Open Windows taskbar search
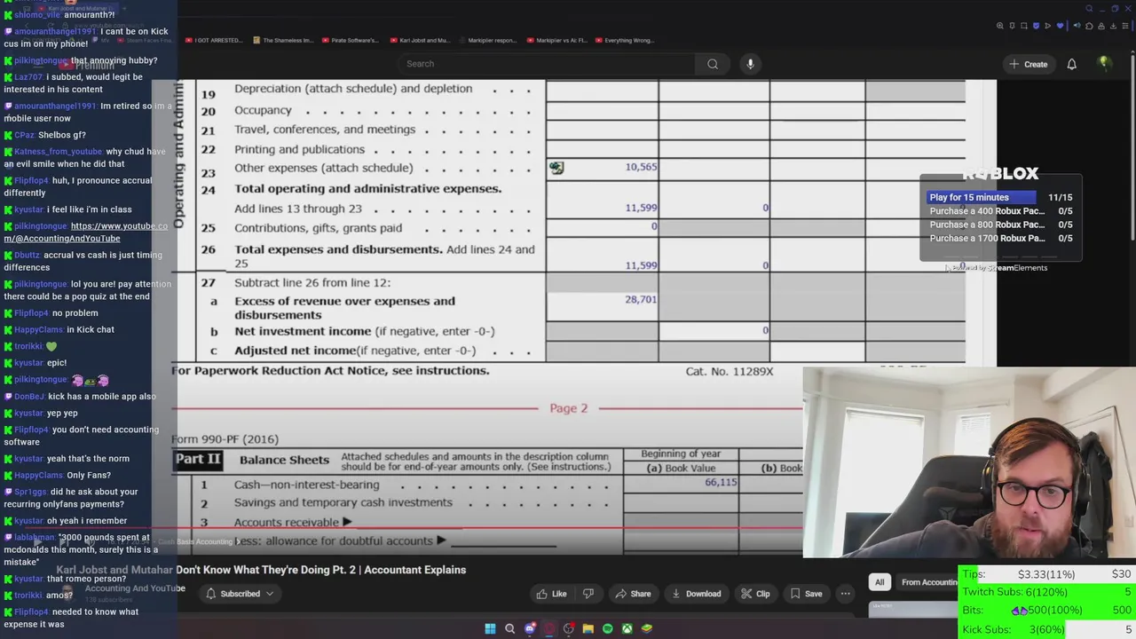The height and width of the screenshot is (639, 1136). click(509, 628)
